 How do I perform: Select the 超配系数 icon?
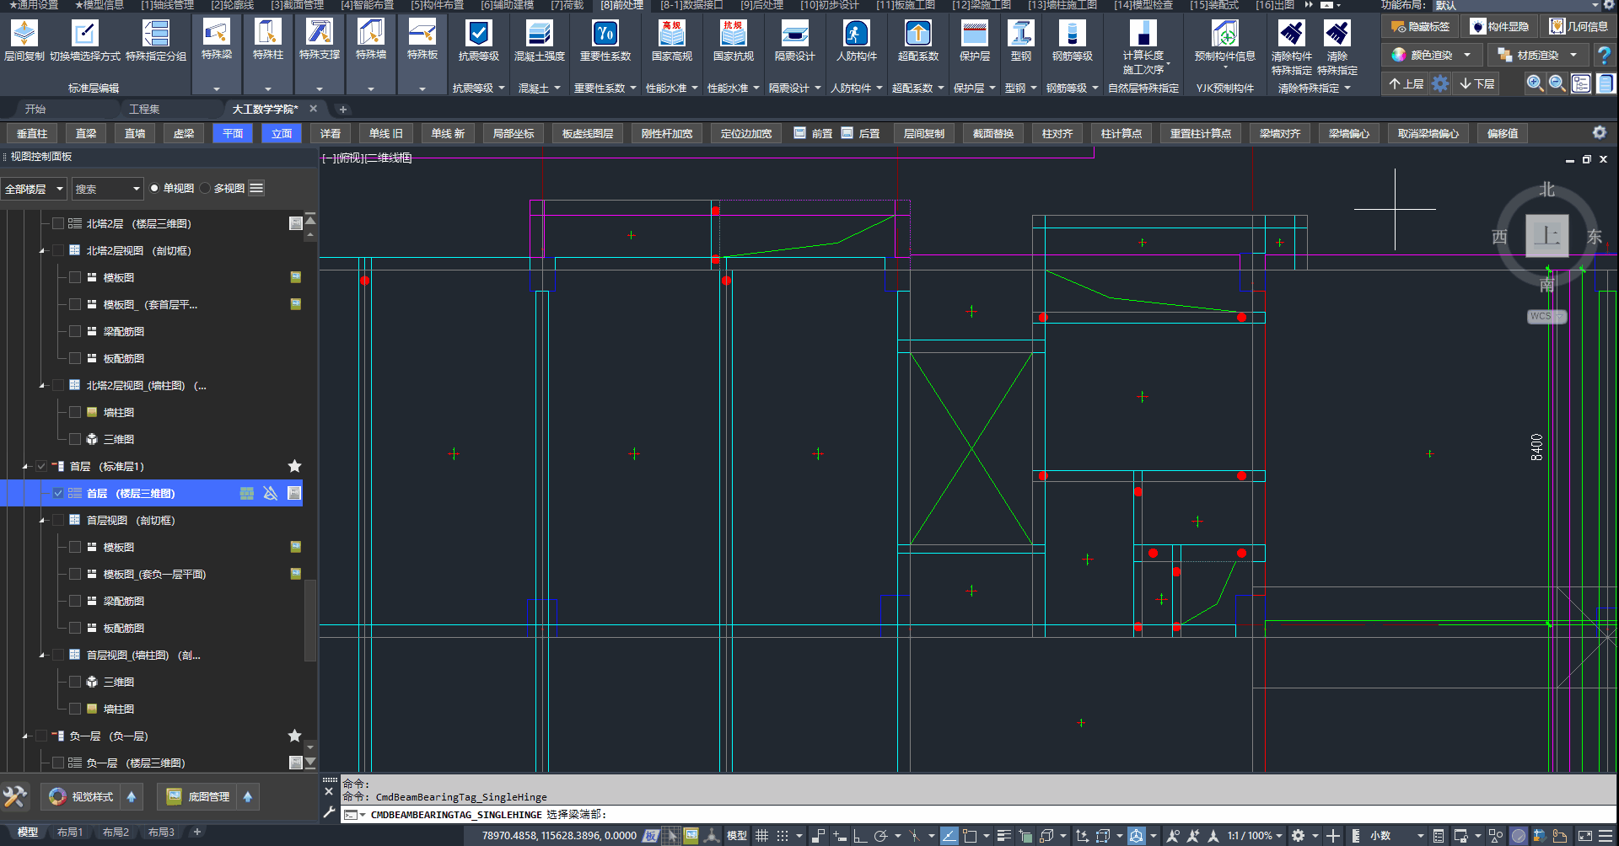pyautogui.click(x=917, y=34)
